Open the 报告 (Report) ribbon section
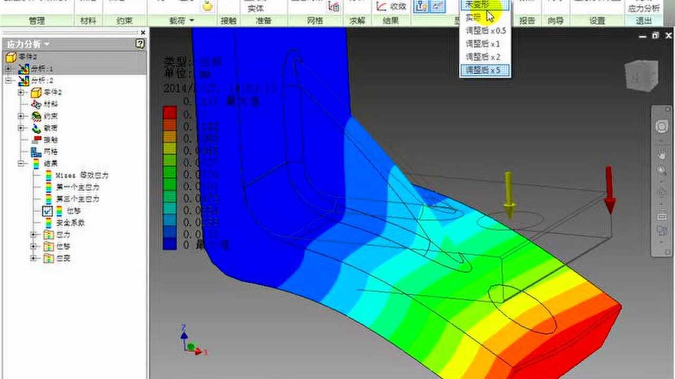 point(528,21)
